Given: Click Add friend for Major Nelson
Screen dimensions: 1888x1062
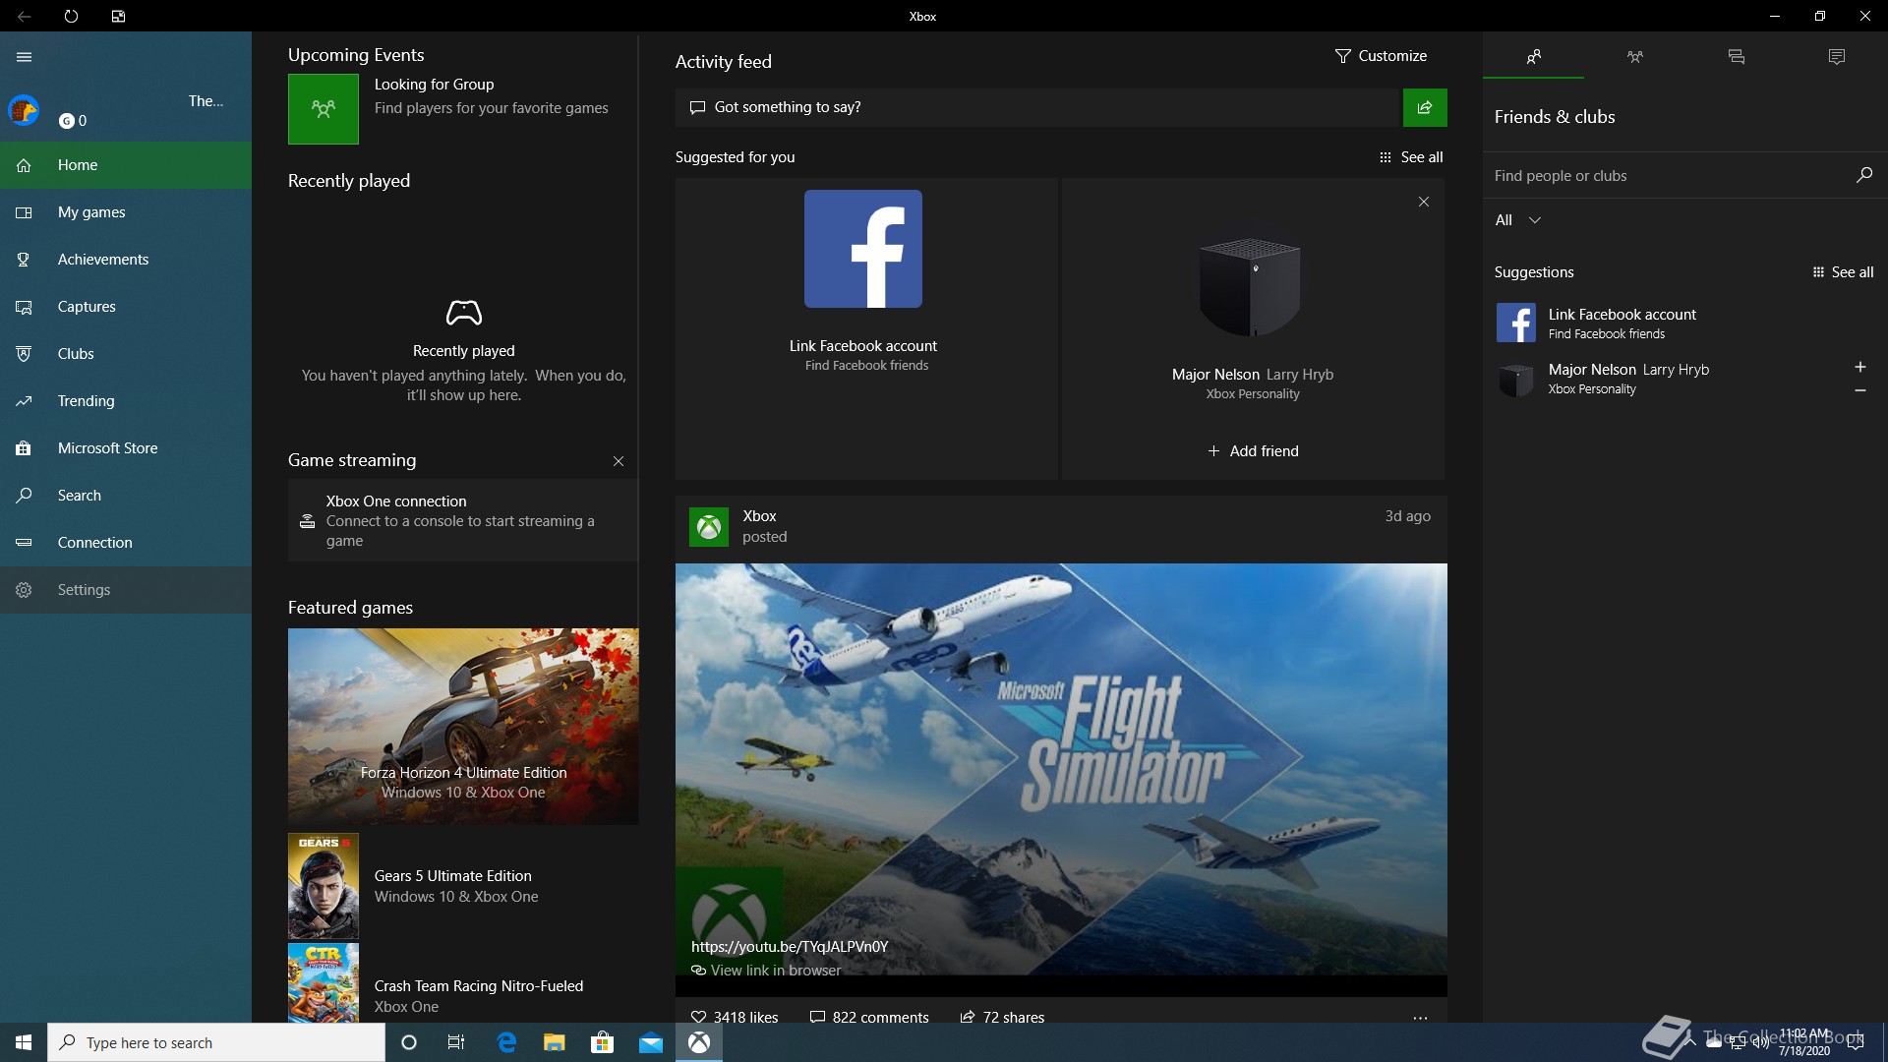Looking at the screenshot, I should [1253, 451].
